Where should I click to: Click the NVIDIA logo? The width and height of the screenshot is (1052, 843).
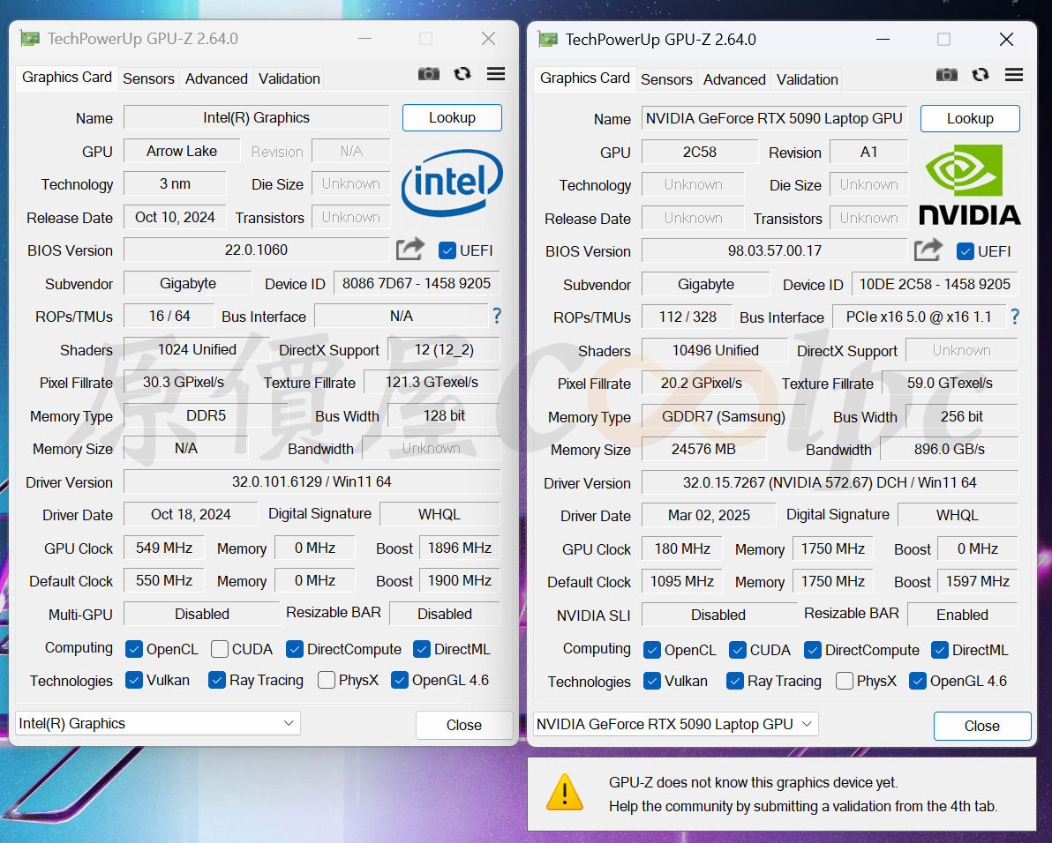969,184
